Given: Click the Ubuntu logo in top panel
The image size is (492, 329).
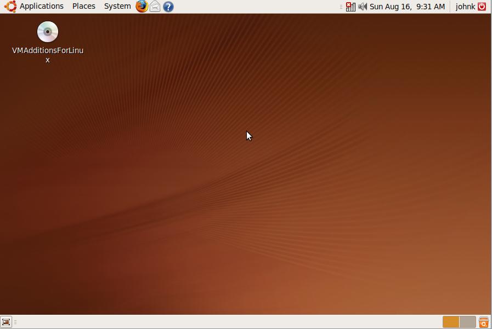Looking at the screenshot, I should (10, 7).
